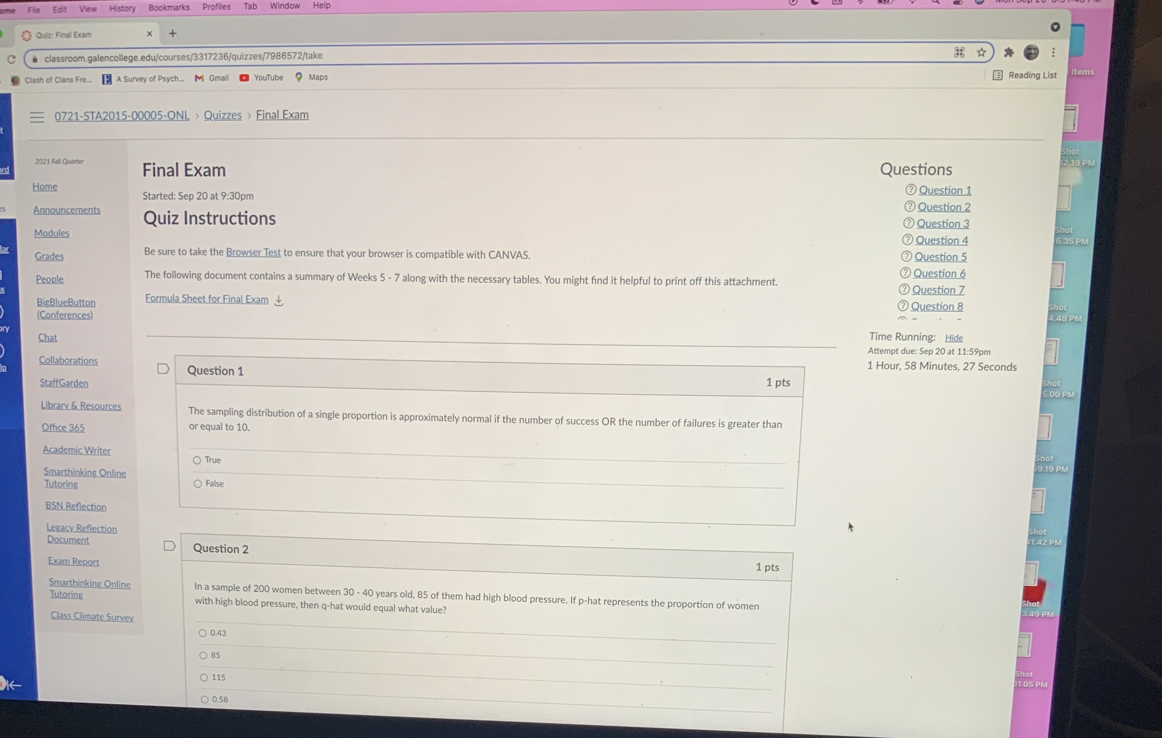Click the question mark icon beside Question 3
1162x738 pixels.
click(909, 223)
